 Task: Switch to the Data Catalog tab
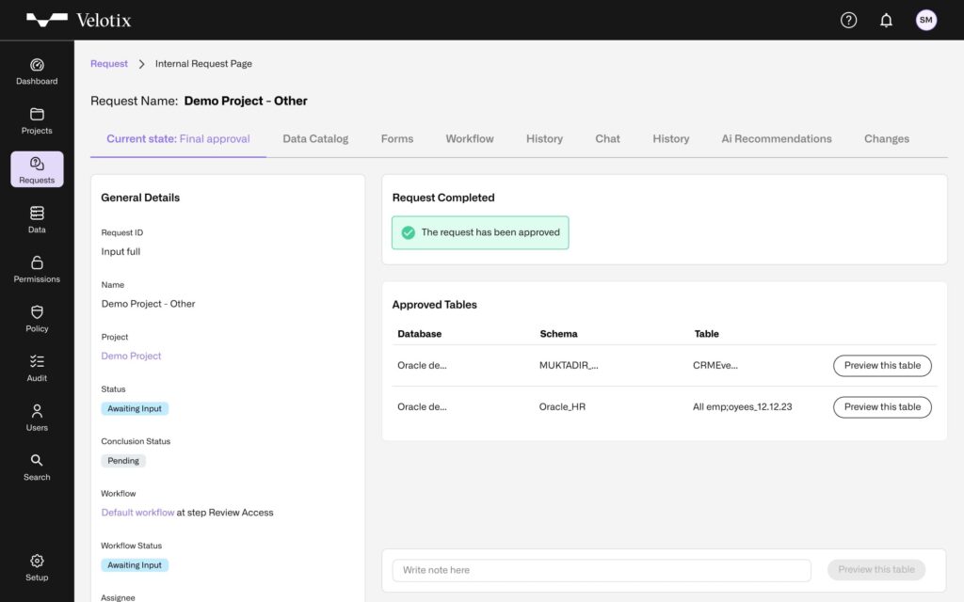click(315, 139)
